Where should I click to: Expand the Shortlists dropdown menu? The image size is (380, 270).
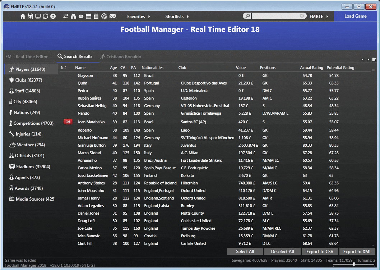pos(177,16)
